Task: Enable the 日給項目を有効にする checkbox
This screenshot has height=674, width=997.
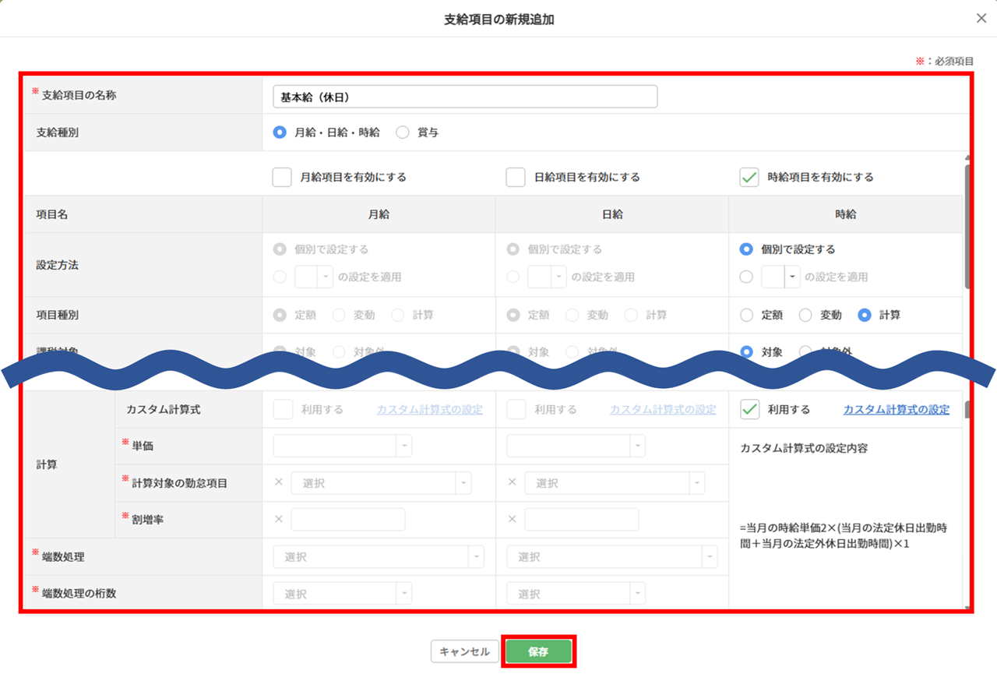Action: tap(515, 177)
